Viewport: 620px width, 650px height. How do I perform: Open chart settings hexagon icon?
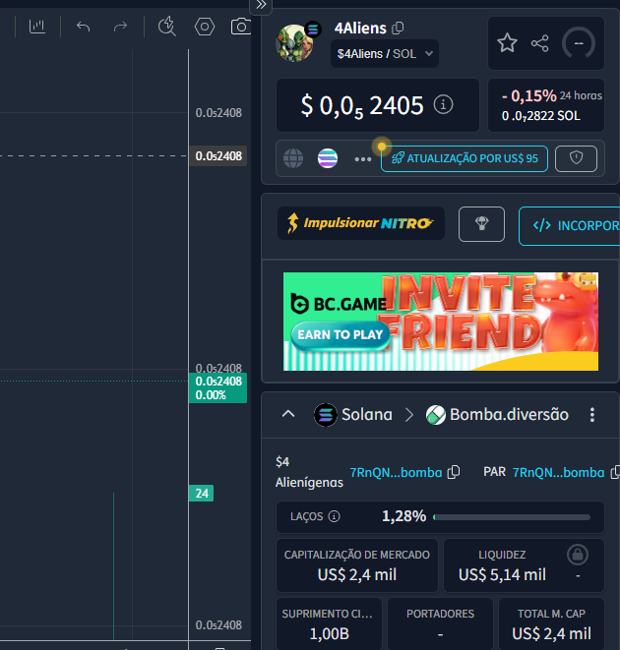(205, 27)
